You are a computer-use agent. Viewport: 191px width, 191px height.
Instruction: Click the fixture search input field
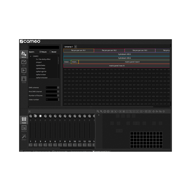coord(44,47)
